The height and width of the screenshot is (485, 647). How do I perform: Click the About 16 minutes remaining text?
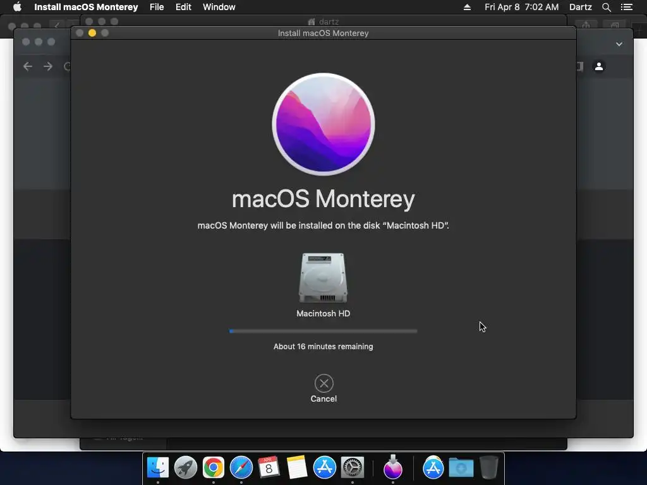[323, 347]
